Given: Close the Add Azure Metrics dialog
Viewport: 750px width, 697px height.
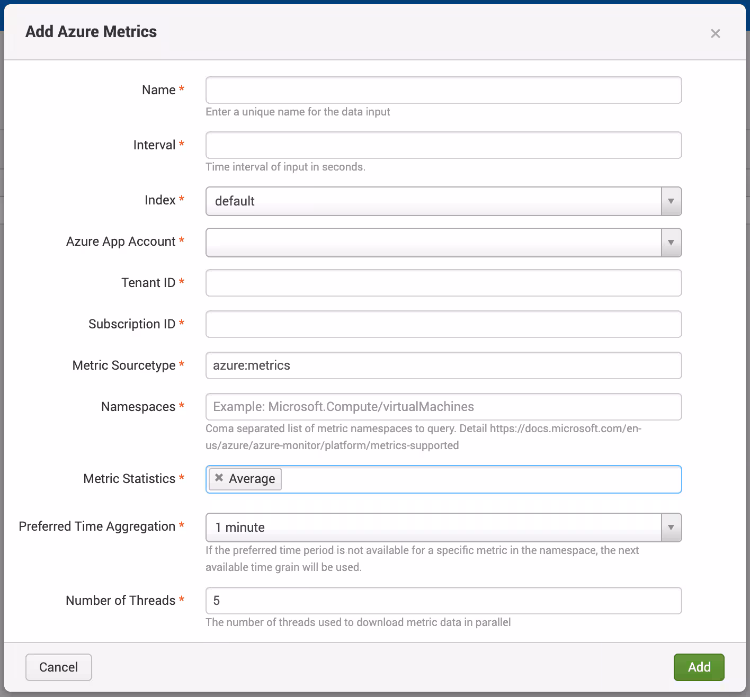Looking at the screenshot, I should click(x=715, y=34).
